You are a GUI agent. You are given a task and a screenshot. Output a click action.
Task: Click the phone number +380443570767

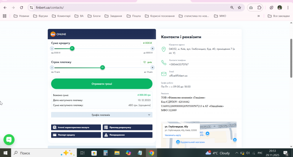click(x=179, y=64)
